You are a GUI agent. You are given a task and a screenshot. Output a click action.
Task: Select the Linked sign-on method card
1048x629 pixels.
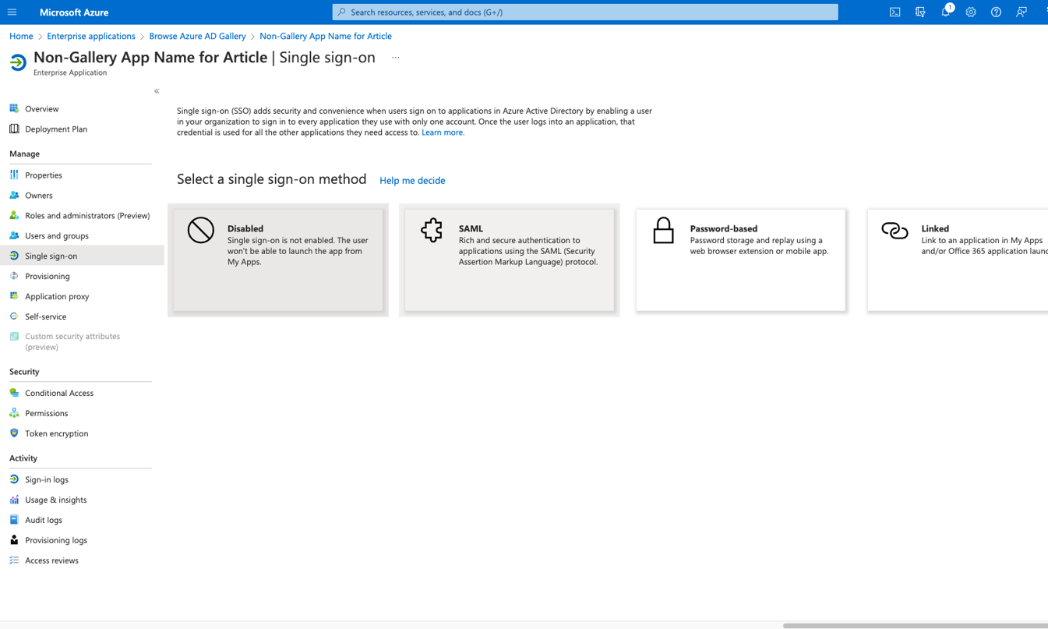click(x=958, y=260)
